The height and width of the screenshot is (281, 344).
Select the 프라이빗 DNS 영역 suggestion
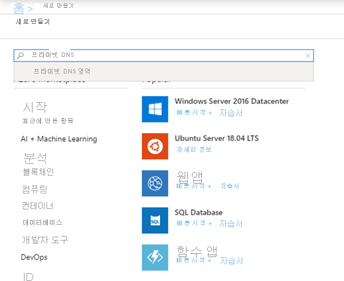click(163, 71)
